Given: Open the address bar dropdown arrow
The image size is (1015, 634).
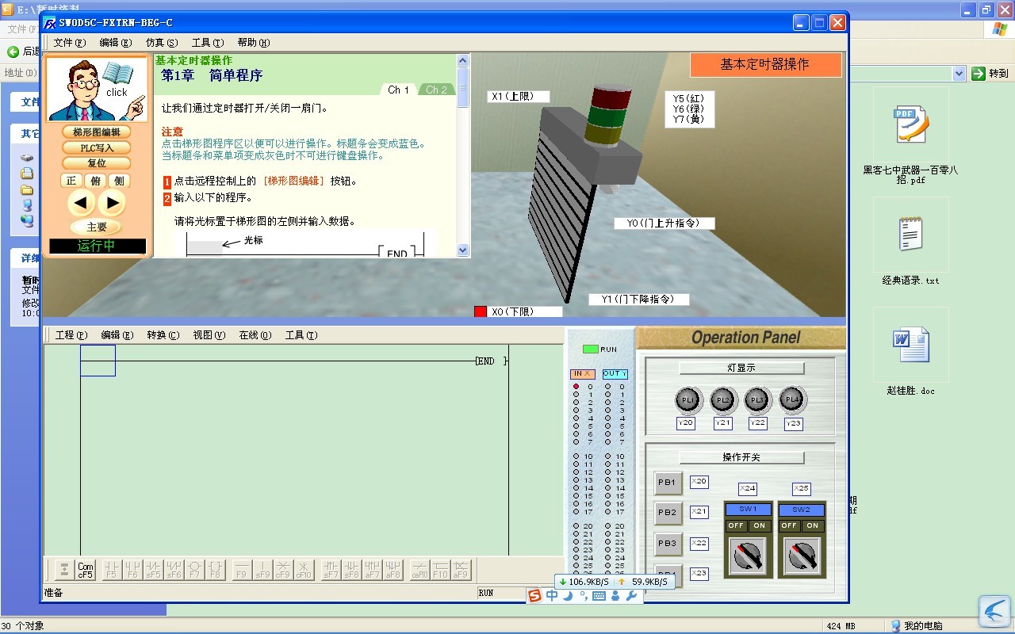Looking at the screenshot, I should tap(959, 74).
